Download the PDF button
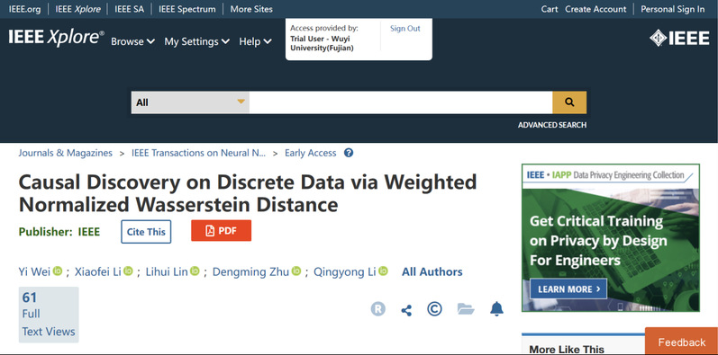This screenshot has width=718, height=355. click(x=222, y=231)
